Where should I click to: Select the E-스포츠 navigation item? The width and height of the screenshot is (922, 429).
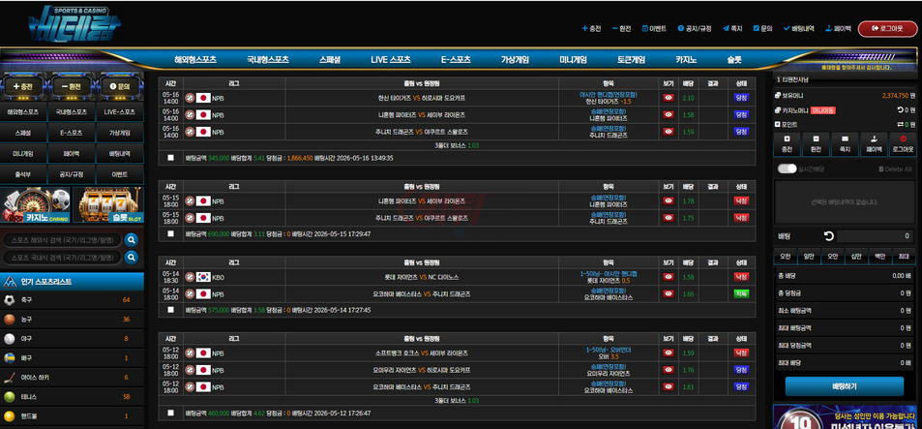click(x=456, y=59)
